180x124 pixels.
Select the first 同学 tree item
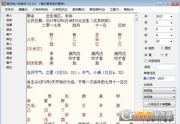[9, 20]
